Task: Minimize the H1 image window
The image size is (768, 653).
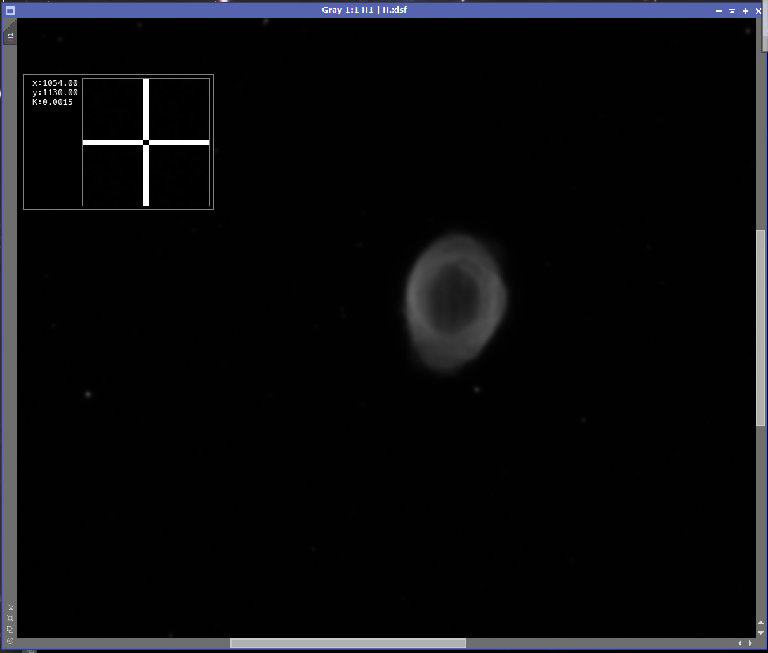Action: 718,11
